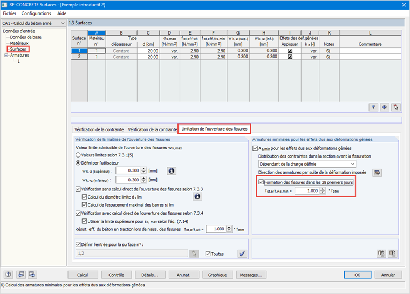The width and height of the screenshot is (410, 294).
Task: Collapse the Armatures tree node
Action: click(x=6, y=55)
